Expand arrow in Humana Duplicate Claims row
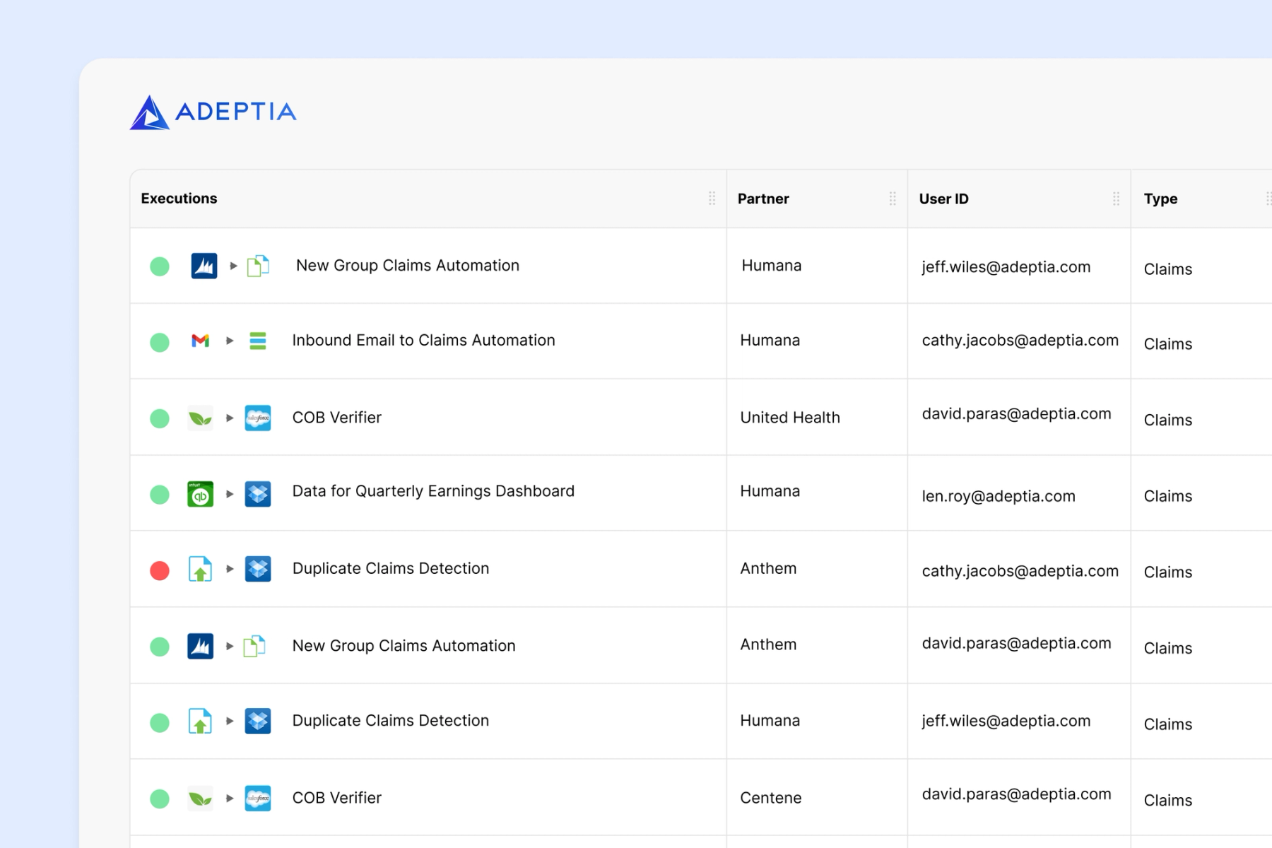 point(230,722)
